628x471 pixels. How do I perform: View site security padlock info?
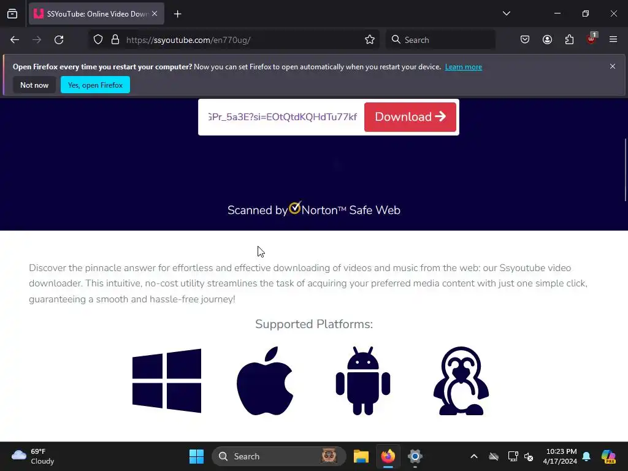coord(115,40)
